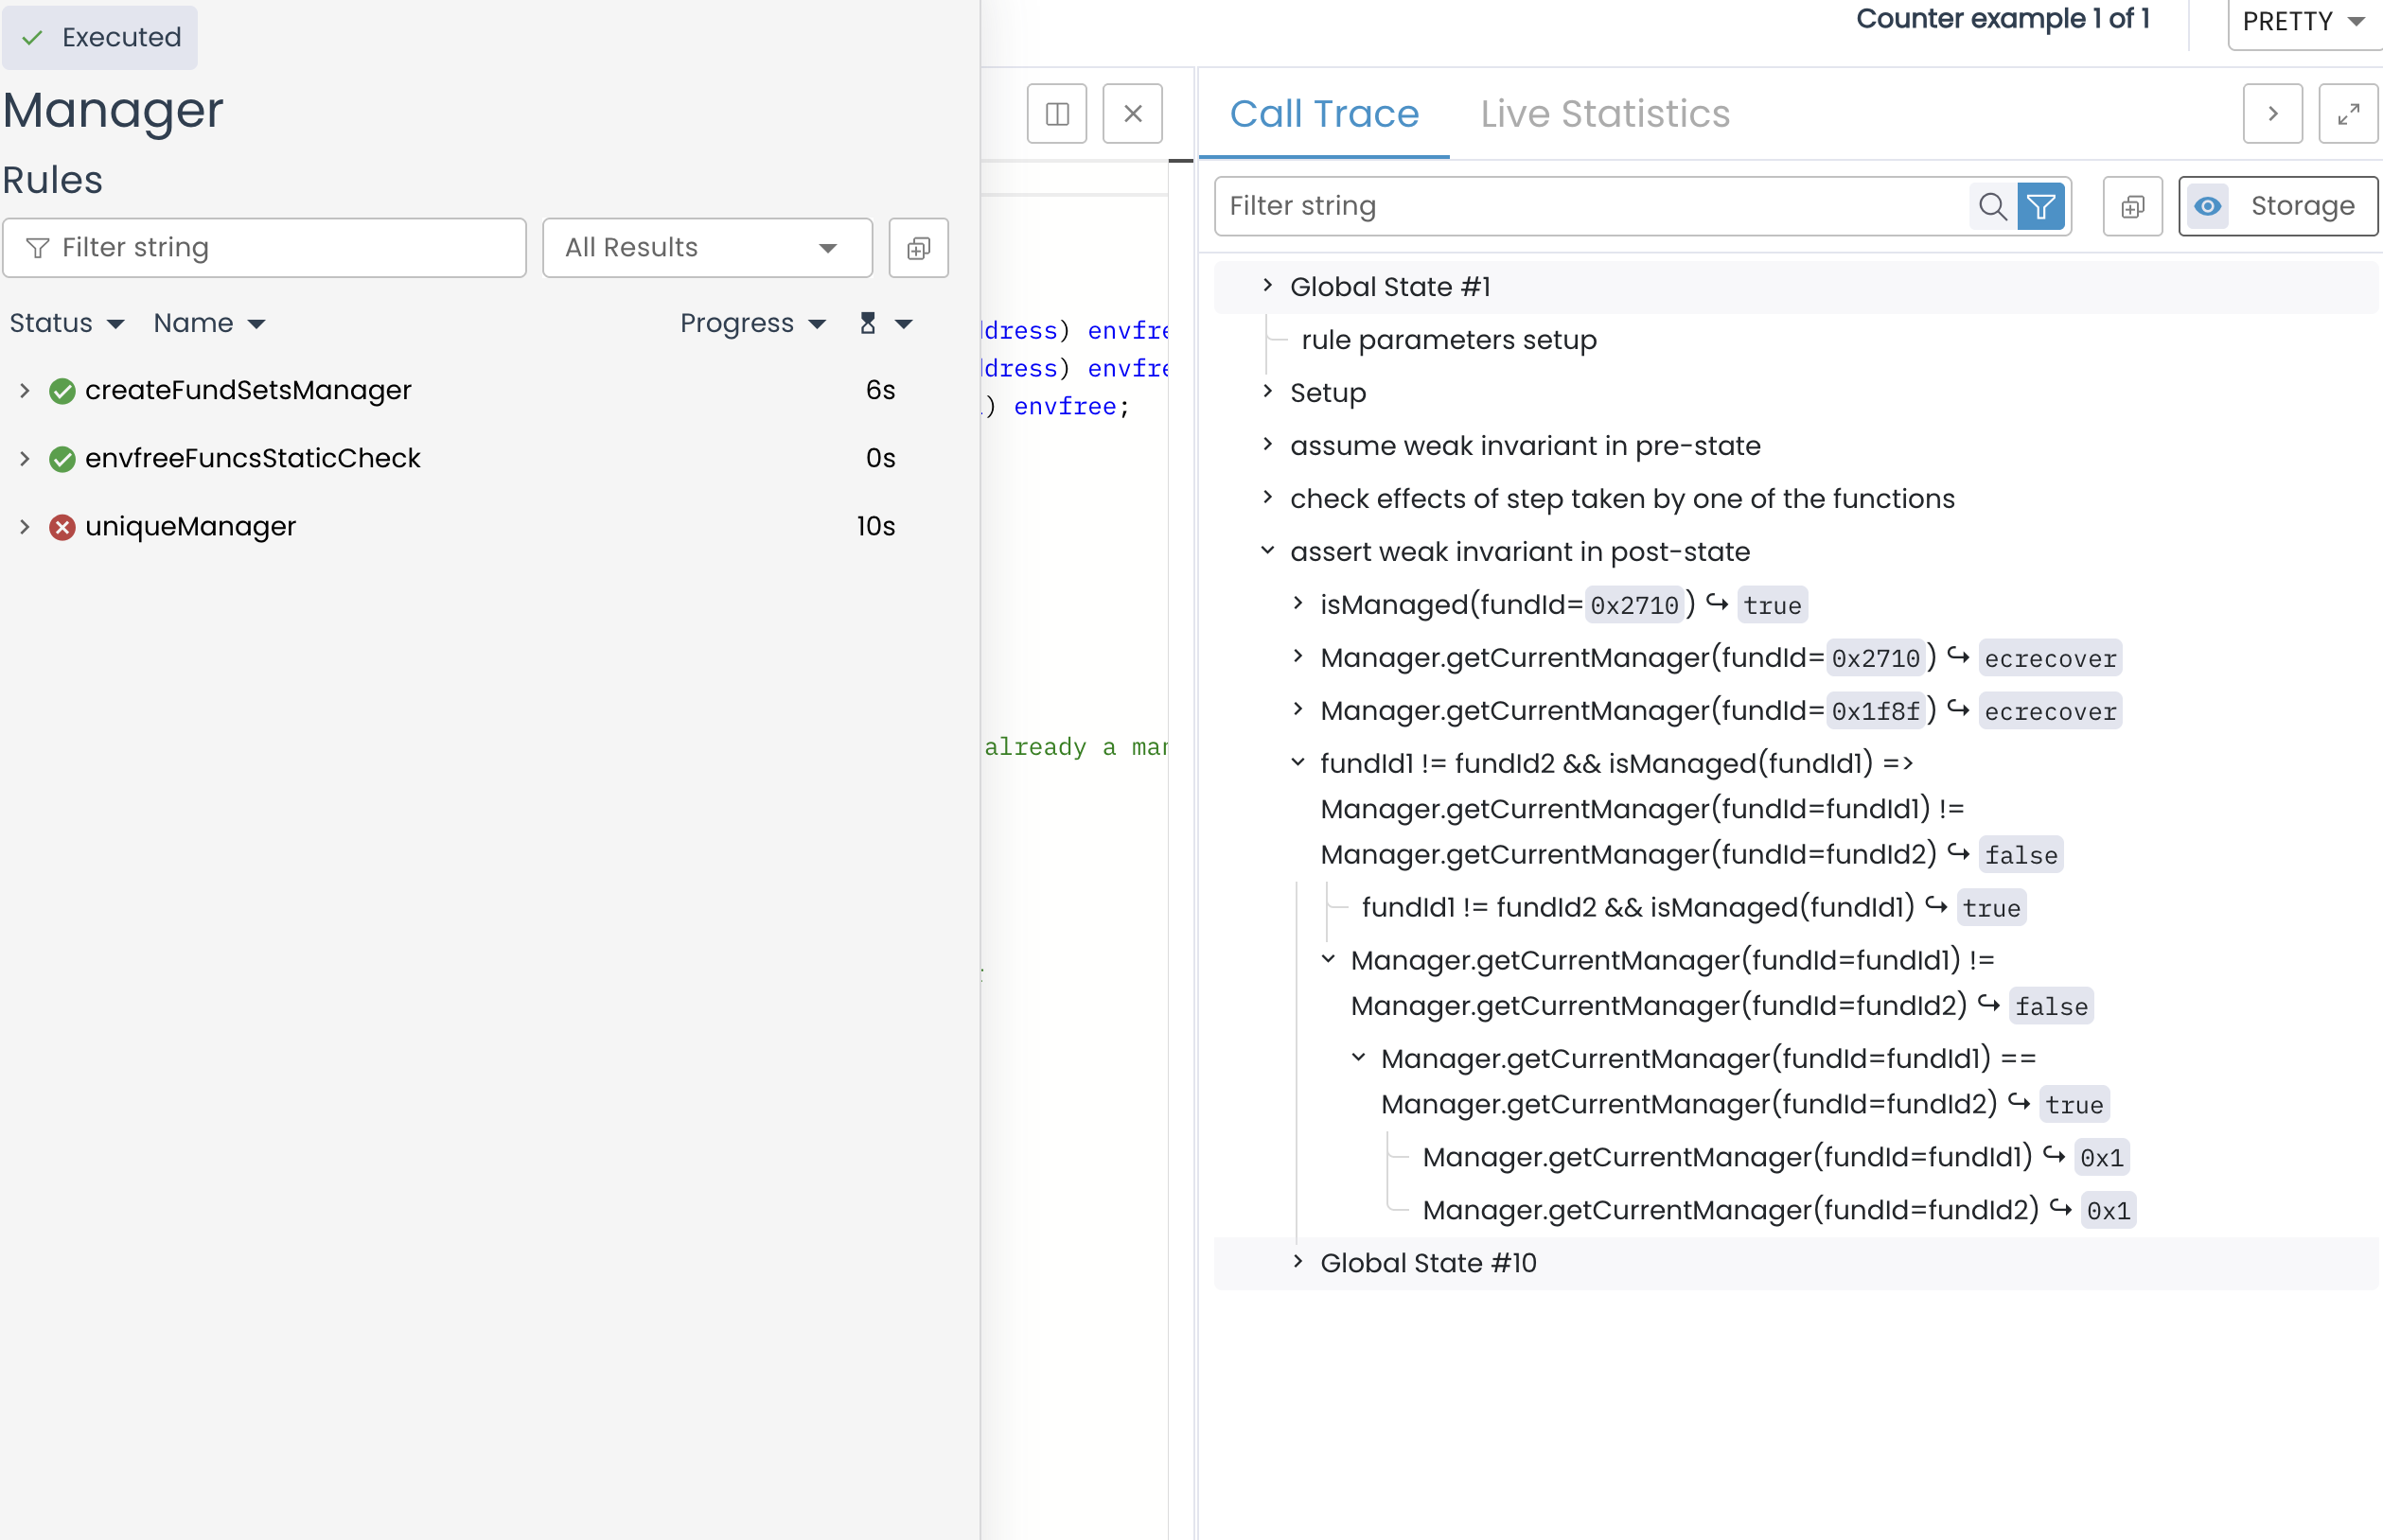
Task: Click expand-all icon in Rules panel
Action: pos(917,248)
